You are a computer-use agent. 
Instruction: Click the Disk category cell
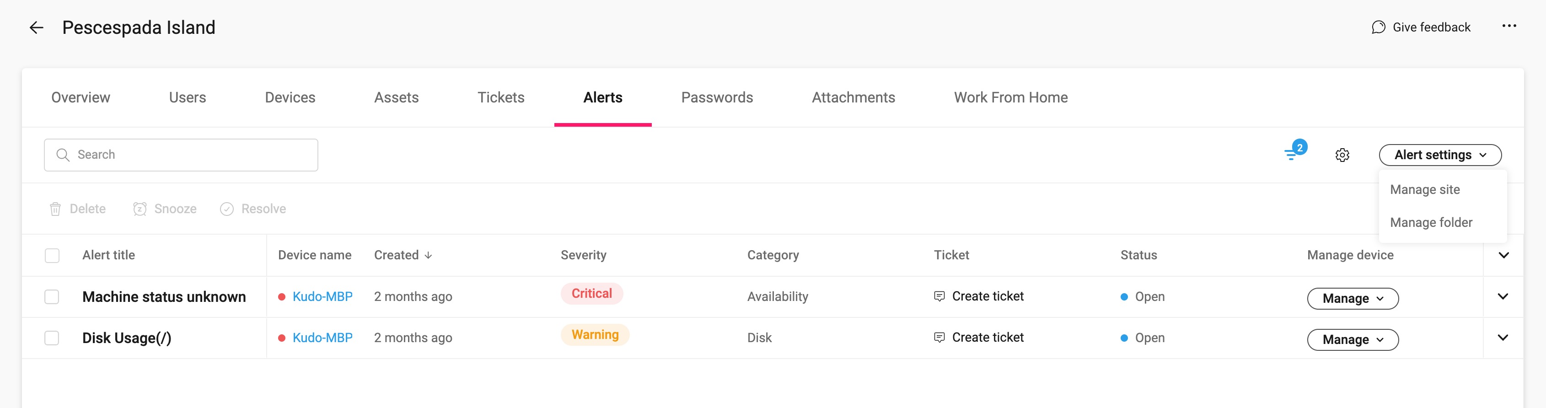pyautogui.click(x=759, y=338)
